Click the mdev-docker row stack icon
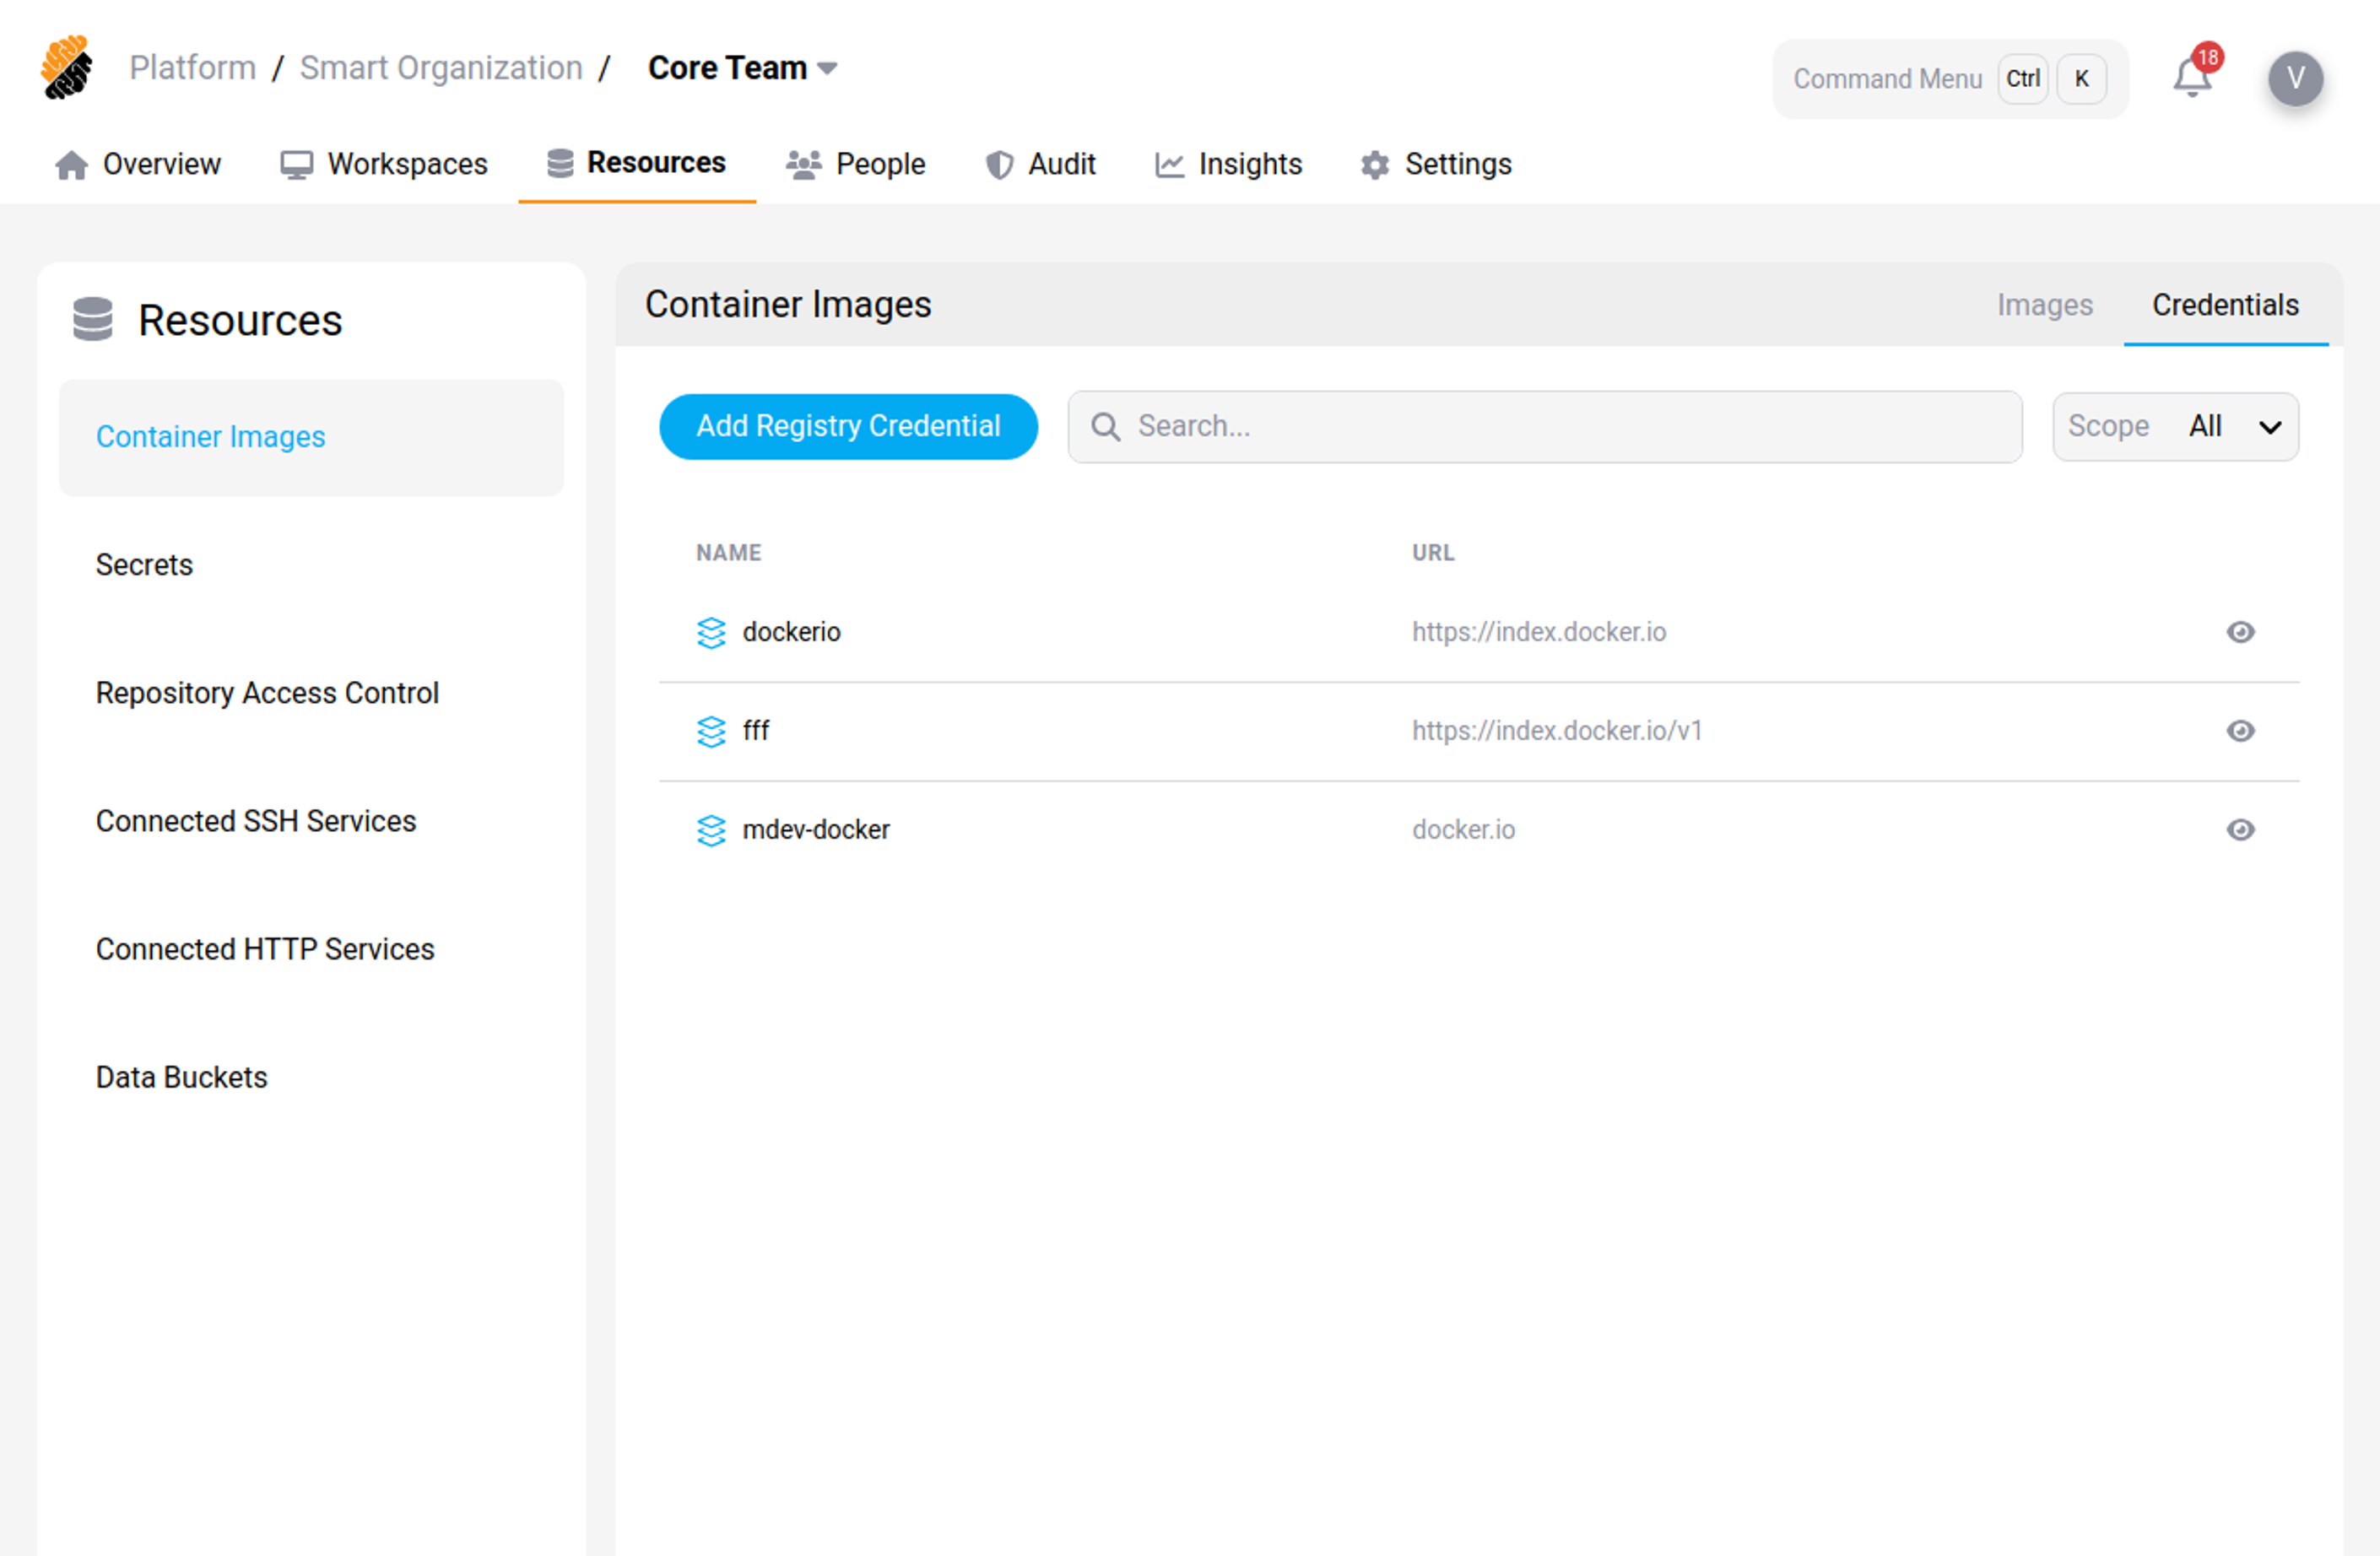Viewport: 2380px width, 1556px height. click(x=711, y=830)
